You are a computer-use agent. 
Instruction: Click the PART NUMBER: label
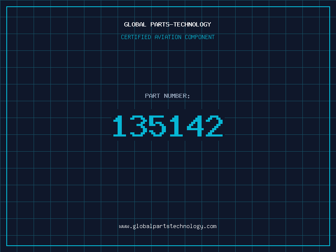tap(168, 96)
